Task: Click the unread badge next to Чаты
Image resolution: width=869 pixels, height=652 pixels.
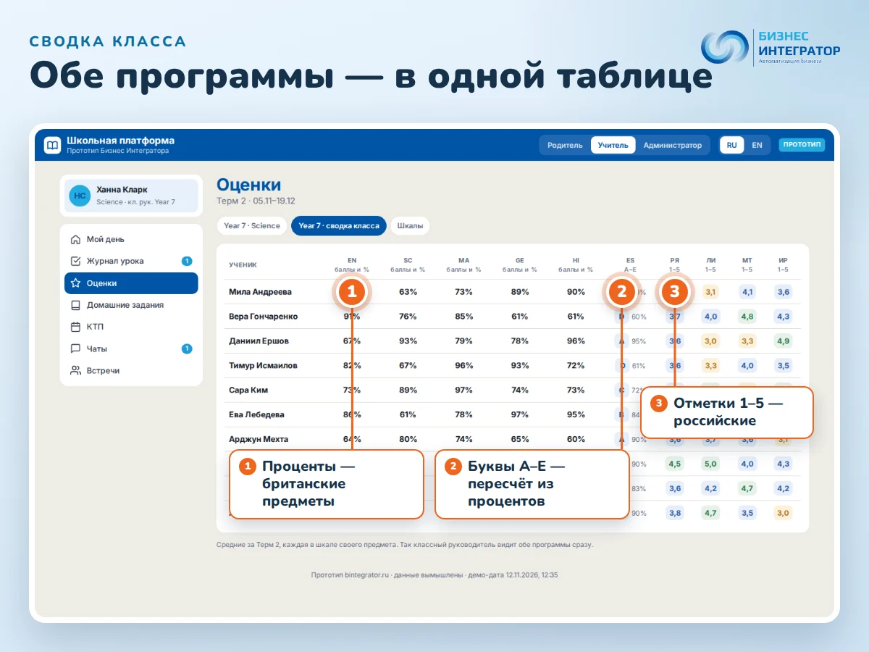Action: tap(187, 348)
